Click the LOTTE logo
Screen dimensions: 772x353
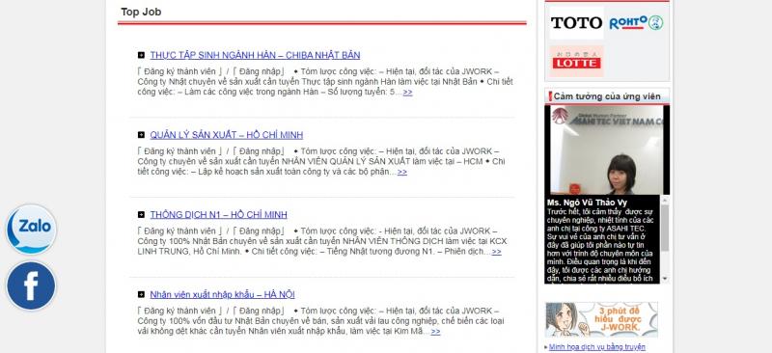click(x=576, y=61)
